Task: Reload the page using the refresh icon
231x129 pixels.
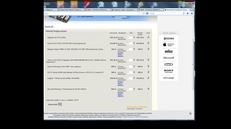Action: click(144, 13)
